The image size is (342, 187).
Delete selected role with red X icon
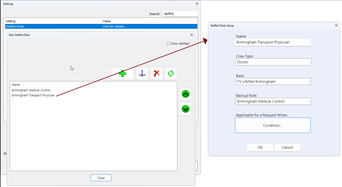click(x=156, y=74)
